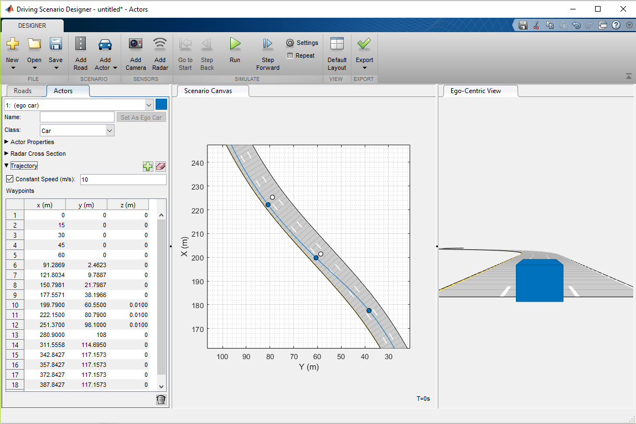Click the Set As Ego Car button
The height and width of the screenshot is (424, 636).
(141, 118)
